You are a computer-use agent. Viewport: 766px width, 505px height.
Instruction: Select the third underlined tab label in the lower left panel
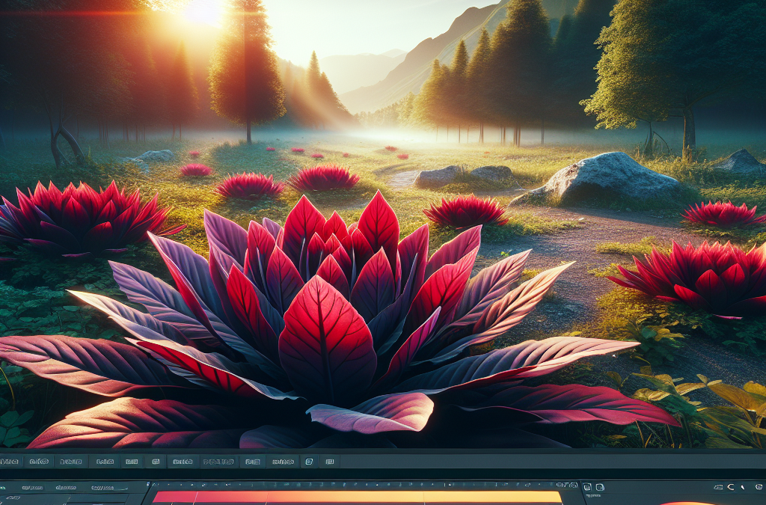coord(102,487)
